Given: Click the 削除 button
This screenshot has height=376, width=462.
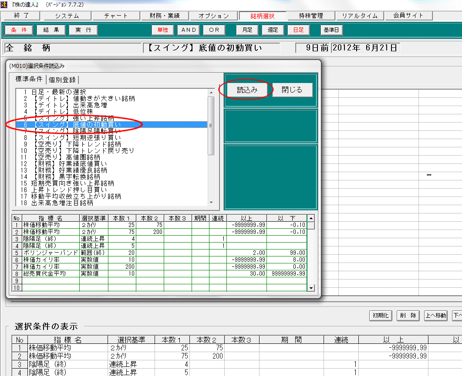Looking at the screenshot, I should (x=408, y=316).
